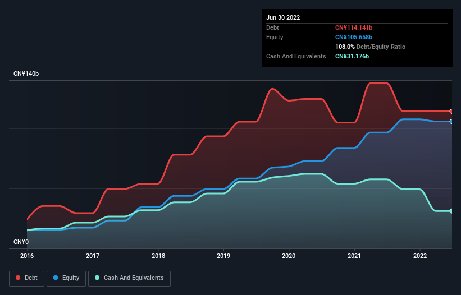Click the 2021 x-axis label

tap(354, 256)
